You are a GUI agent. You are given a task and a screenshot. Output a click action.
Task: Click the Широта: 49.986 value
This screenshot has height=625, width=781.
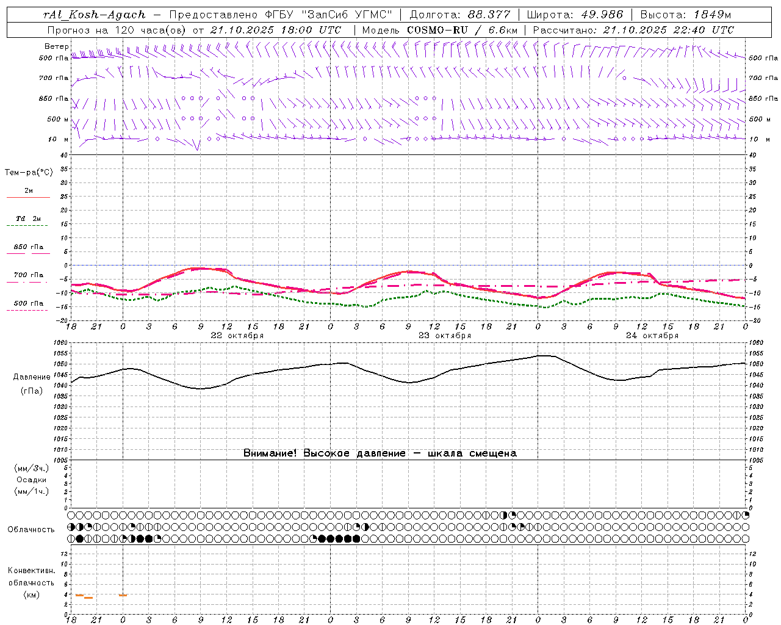click(x=575, y=15)
